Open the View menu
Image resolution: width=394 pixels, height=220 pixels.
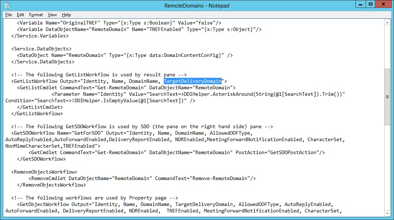52,15
